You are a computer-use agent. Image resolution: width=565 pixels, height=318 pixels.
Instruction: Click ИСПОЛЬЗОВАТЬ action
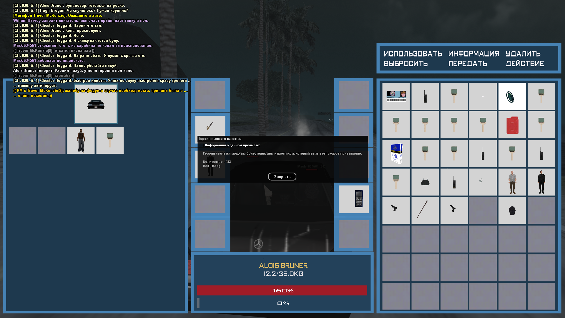pos(413,54)
